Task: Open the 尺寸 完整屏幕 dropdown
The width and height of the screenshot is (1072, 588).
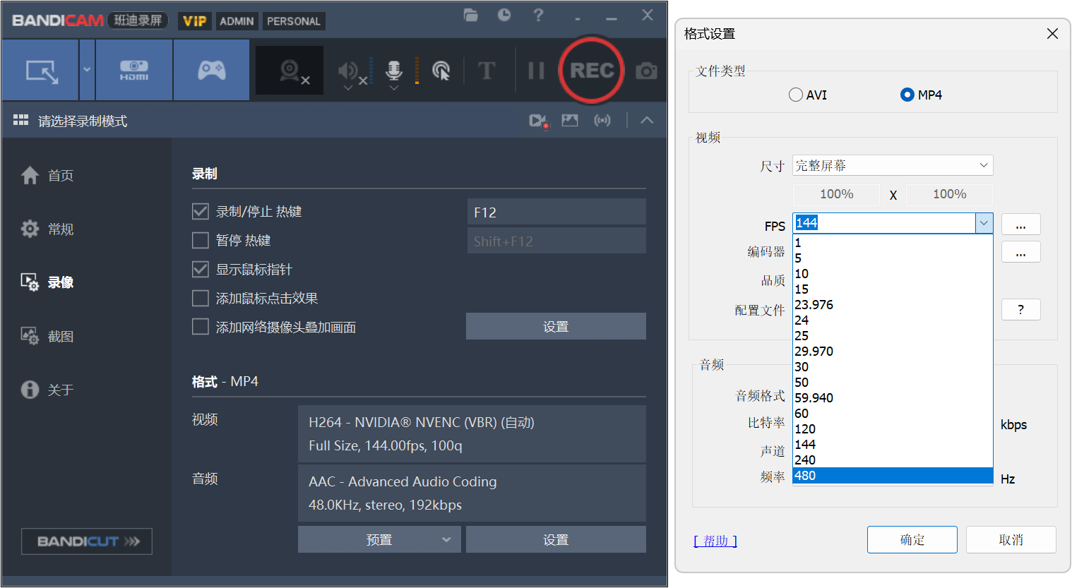Action: coord(893,165)
